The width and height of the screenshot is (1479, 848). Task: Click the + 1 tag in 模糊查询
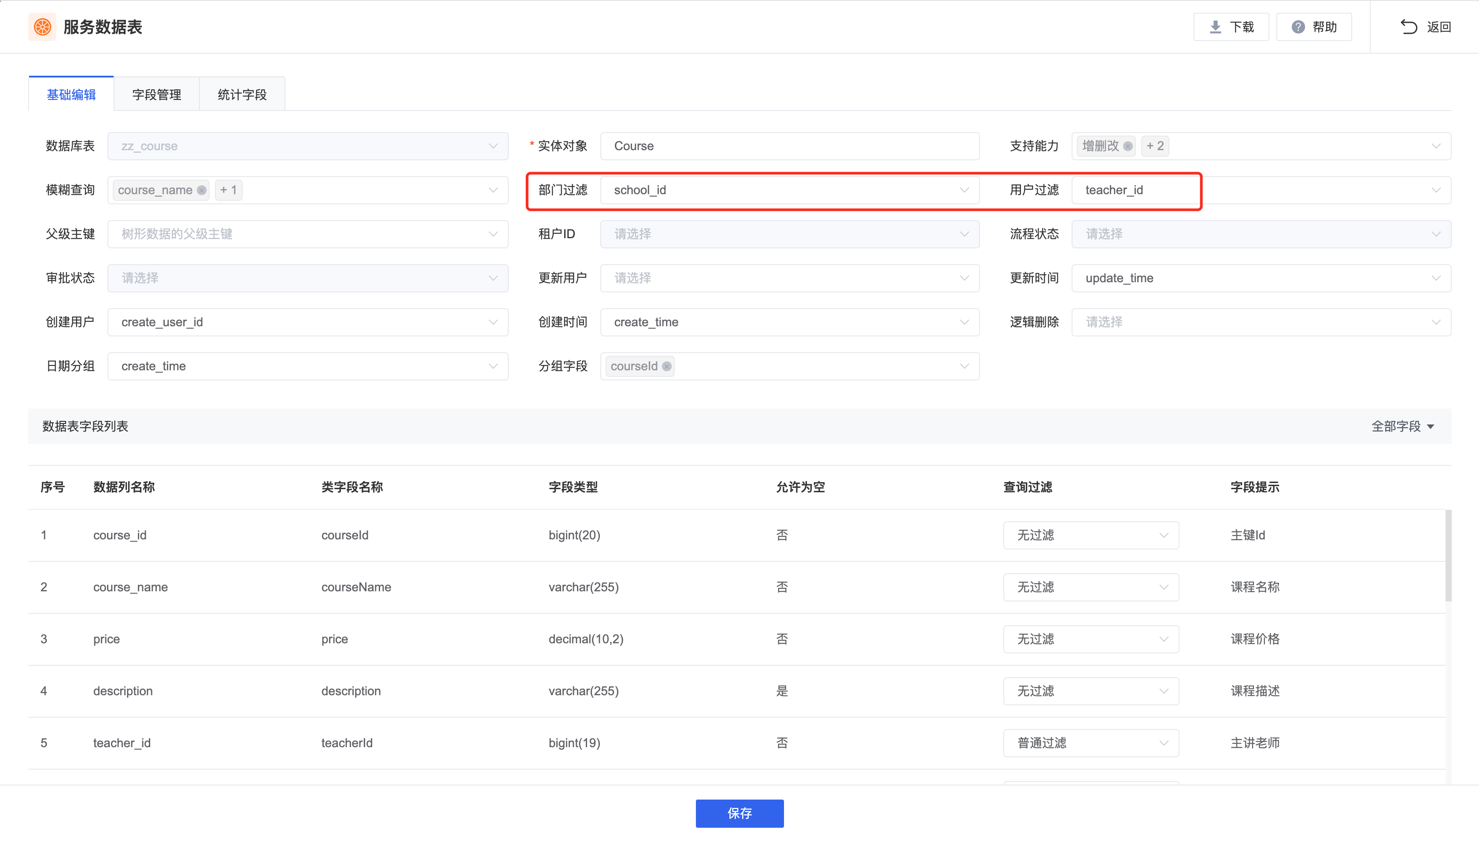(228, 190)
